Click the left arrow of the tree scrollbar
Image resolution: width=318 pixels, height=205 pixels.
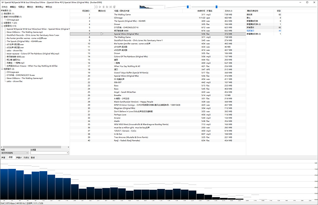pyautogui.click(x=2, y=147)
